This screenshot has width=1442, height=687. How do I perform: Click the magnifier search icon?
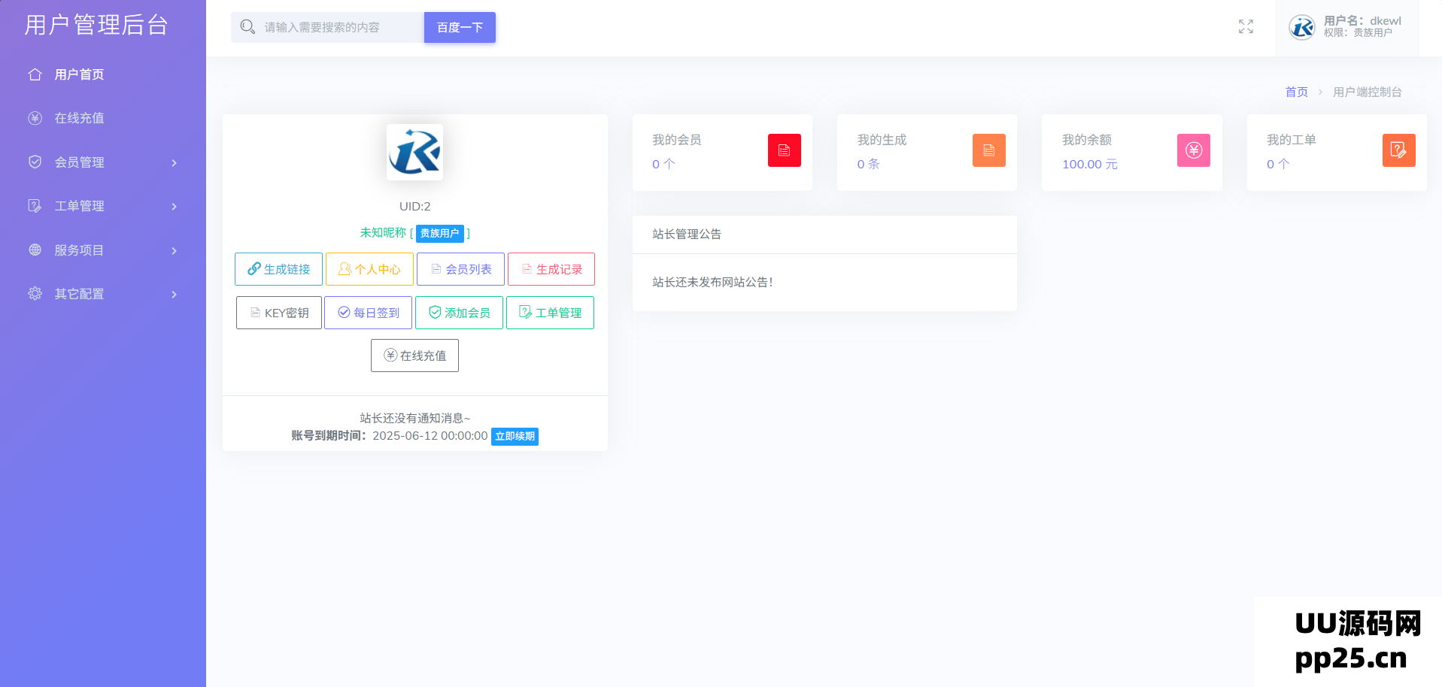[x=247, y=27]
